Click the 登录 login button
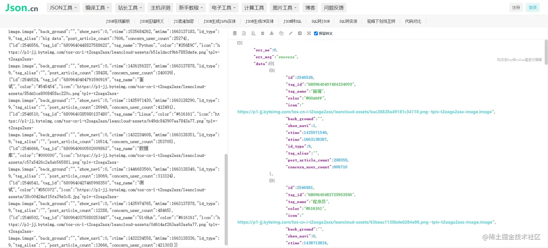This screenshot has width=548, height=248. coord(532,8)
